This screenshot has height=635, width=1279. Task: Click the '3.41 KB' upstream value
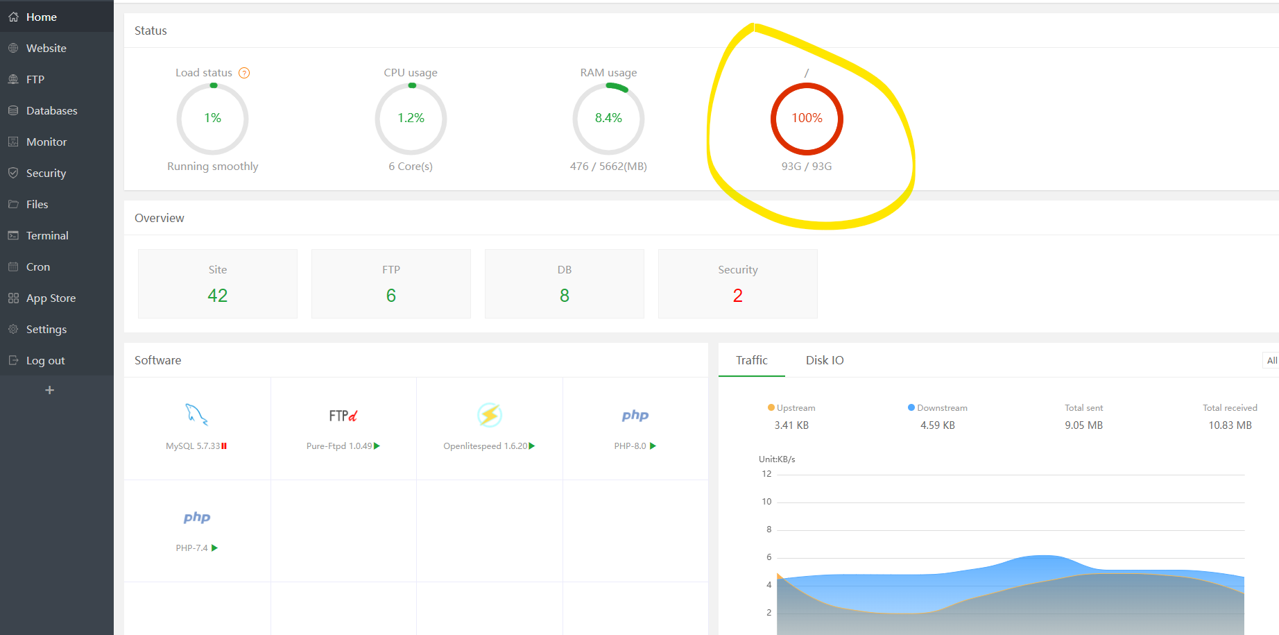(791, 425)
